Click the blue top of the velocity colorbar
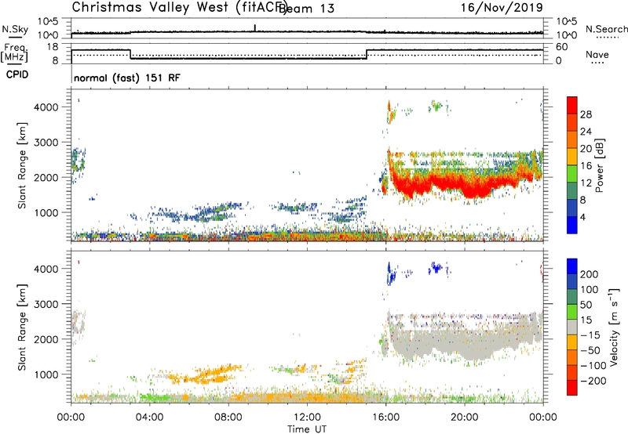 pyautogui.click(x=572, y=266)
